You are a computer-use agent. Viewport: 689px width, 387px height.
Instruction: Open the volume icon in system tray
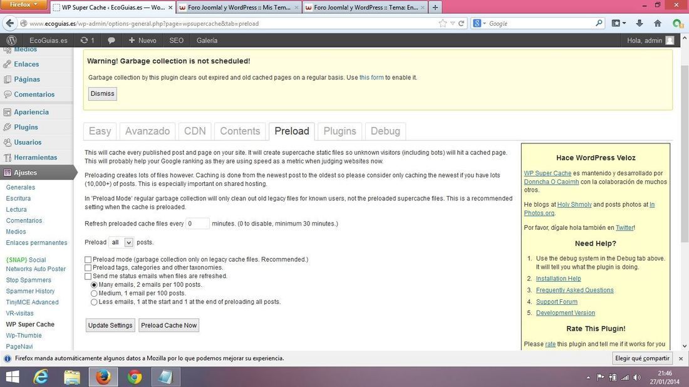click(x=637, y=378)
